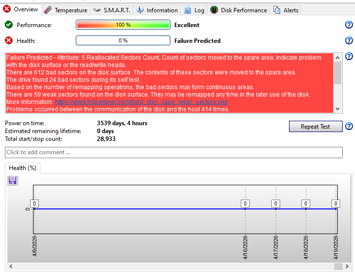The height and width of the screenshot is (272, 355).
Task: Switch to the Alerts tab
Action: 285,10
